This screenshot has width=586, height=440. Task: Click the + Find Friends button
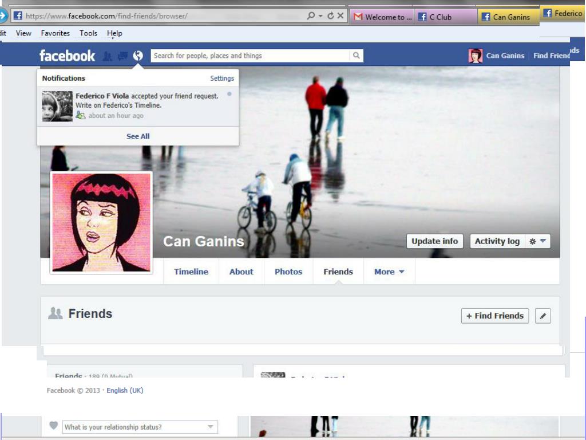pos(495,316)
